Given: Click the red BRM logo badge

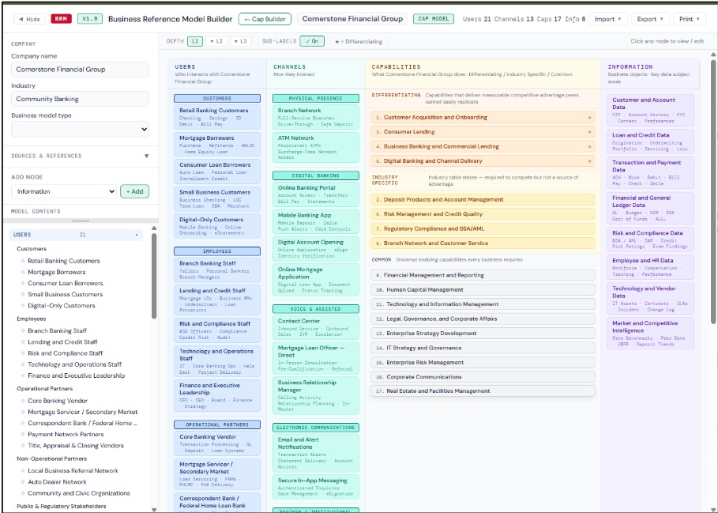Looking at the screenshot, I should click(x=61, y=19).
